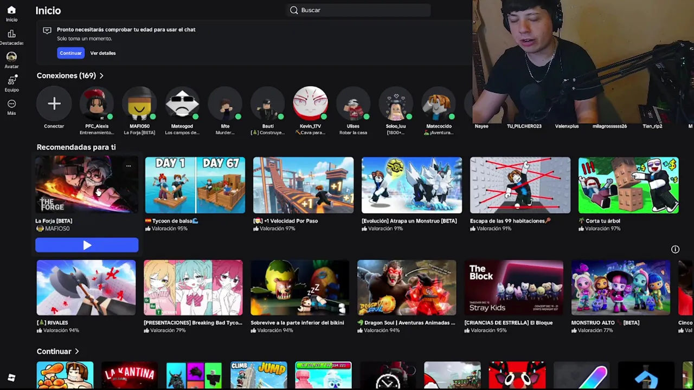This screenshot has height=390, width=694.
Task: Expand the Conexiones (169) chevron
Action: (x=101, y=76)
